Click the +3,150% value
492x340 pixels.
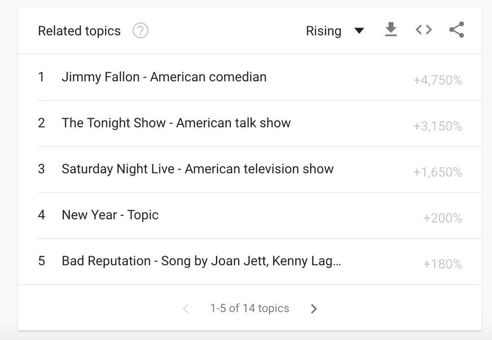(x=437, y=126)
